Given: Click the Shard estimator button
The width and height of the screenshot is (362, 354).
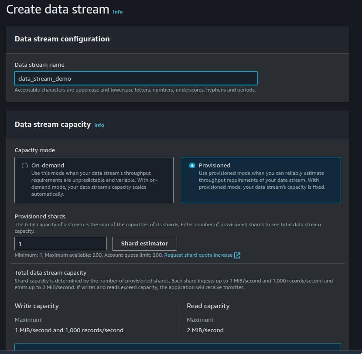Looking at the screenshot, I should tap(144, 243).
